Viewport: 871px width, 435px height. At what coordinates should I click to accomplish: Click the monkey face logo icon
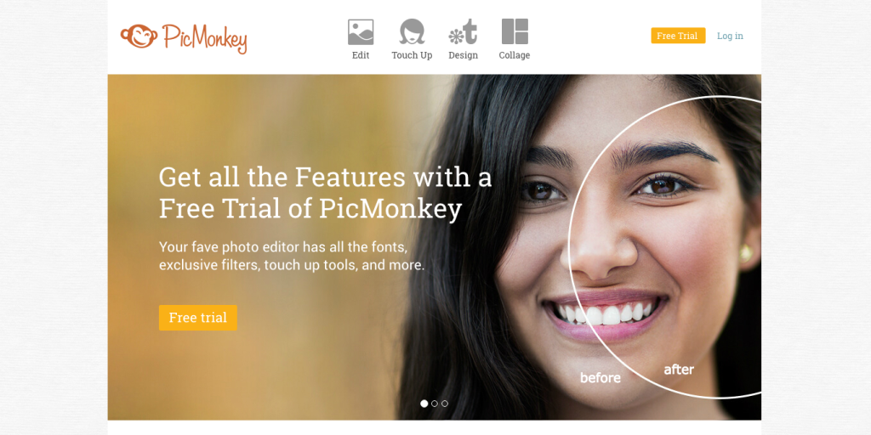coord(139,36)
